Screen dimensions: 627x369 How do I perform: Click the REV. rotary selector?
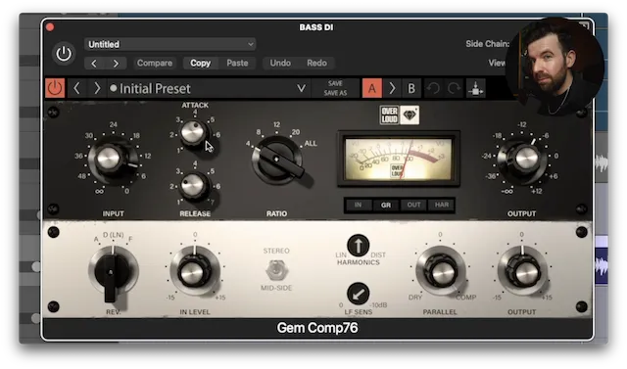click(x=113, y=272)
